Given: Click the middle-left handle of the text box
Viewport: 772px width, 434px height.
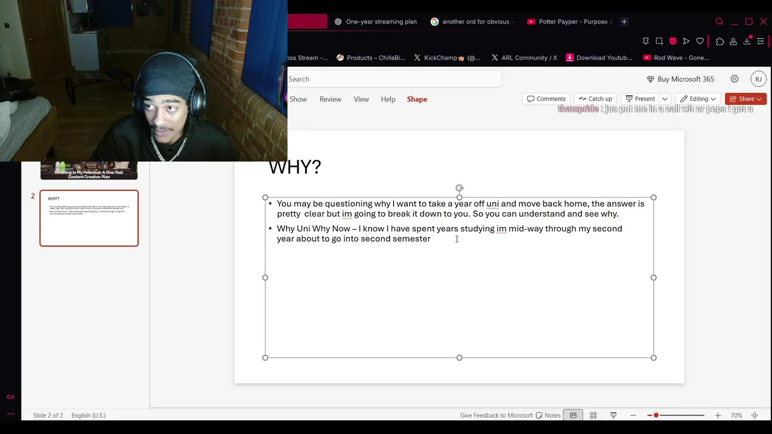Looking at the screenshot, I should (x=265, y=277).
